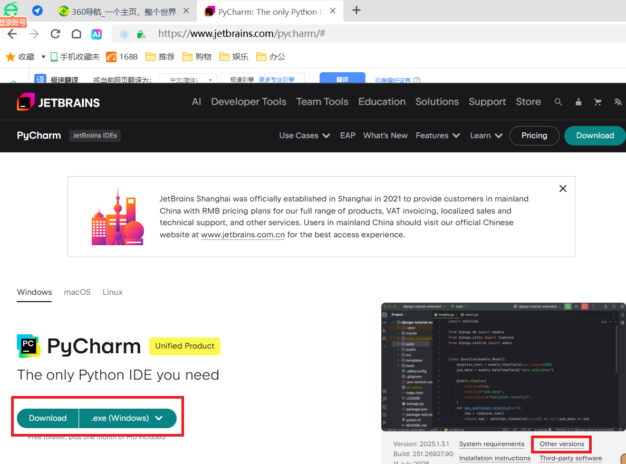626x464 pixels.
Task: Open the Store menu
Action: click(528, 102)
